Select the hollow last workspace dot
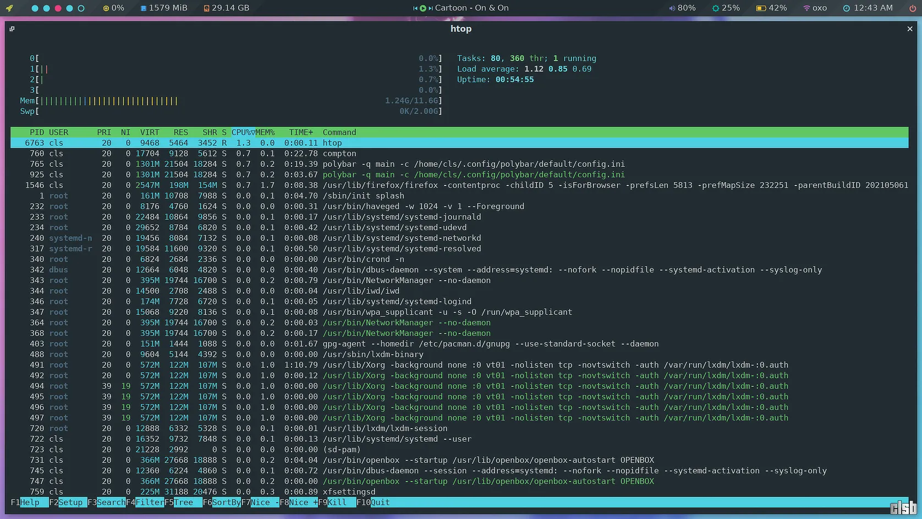 (x=81, y=8)
